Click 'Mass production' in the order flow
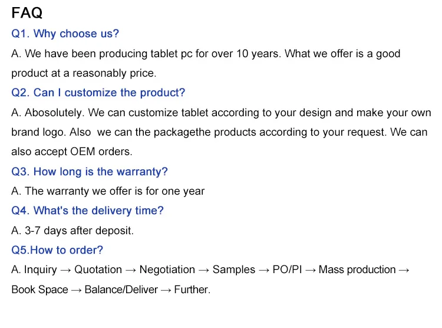The height and width of the screenshot is (328, 442). click(357, 270)
